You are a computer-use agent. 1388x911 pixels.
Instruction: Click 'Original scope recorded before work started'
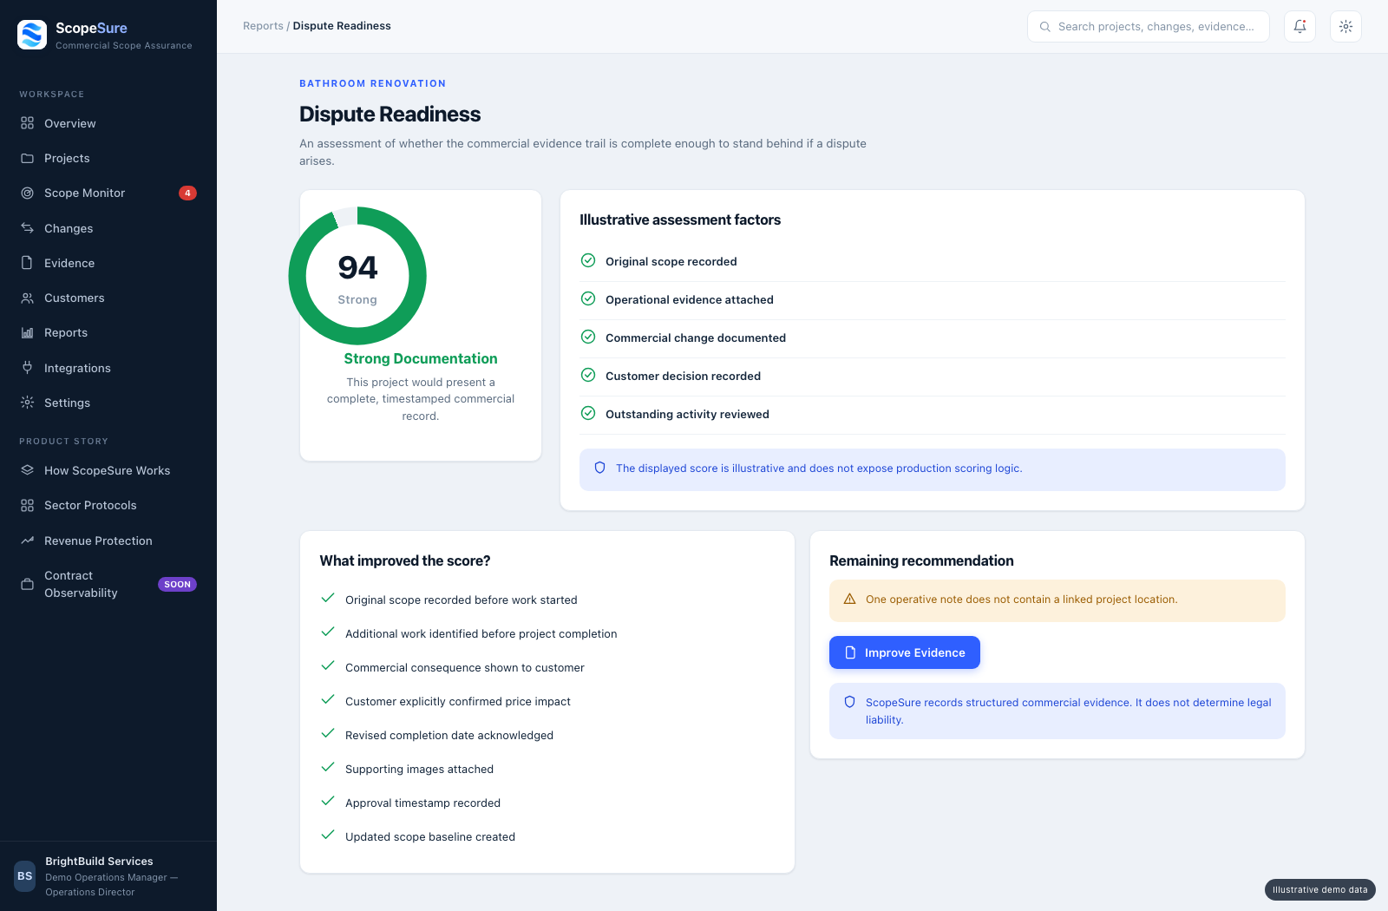[461, 600]
